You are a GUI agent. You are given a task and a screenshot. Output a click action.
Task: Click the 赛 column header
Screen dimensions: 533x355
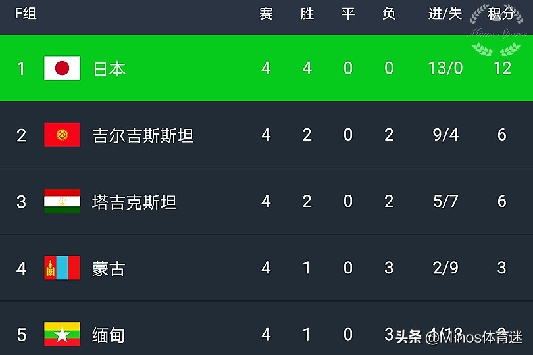[266, 14]
